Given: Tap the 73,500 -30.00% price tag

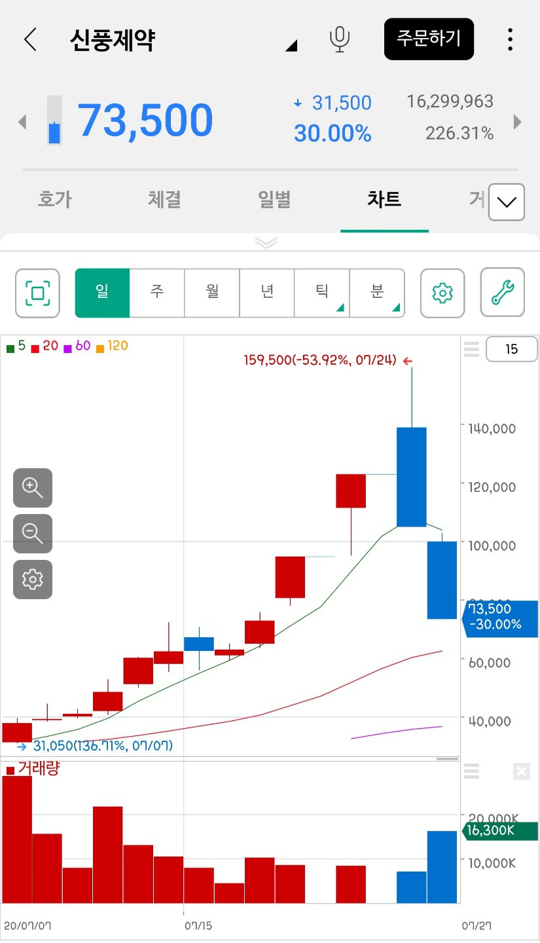Looking at the screenshot, I should (x=500, y=618).
